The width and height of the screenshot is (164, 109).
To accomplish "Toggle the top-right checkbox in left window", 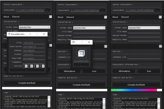I will 51,17.
